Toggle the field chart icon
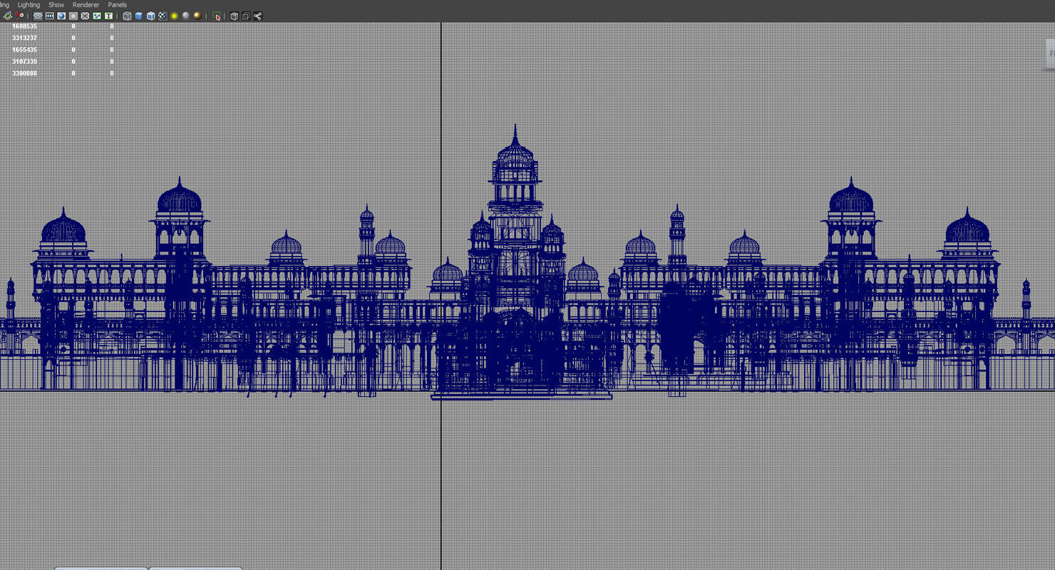Viewport: 1055px width, 570px height. click(85, 16)
